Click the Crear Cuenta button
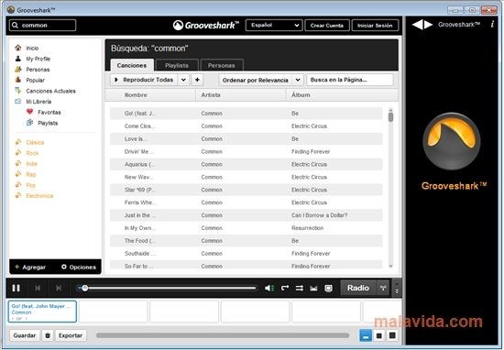 pyautogui.click(x=327, y=26)
